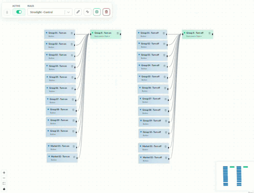The height and width of the screenshot is (193, 254).
Task: Delete the Group 03 - Turn on node
Action: [72, 55]
